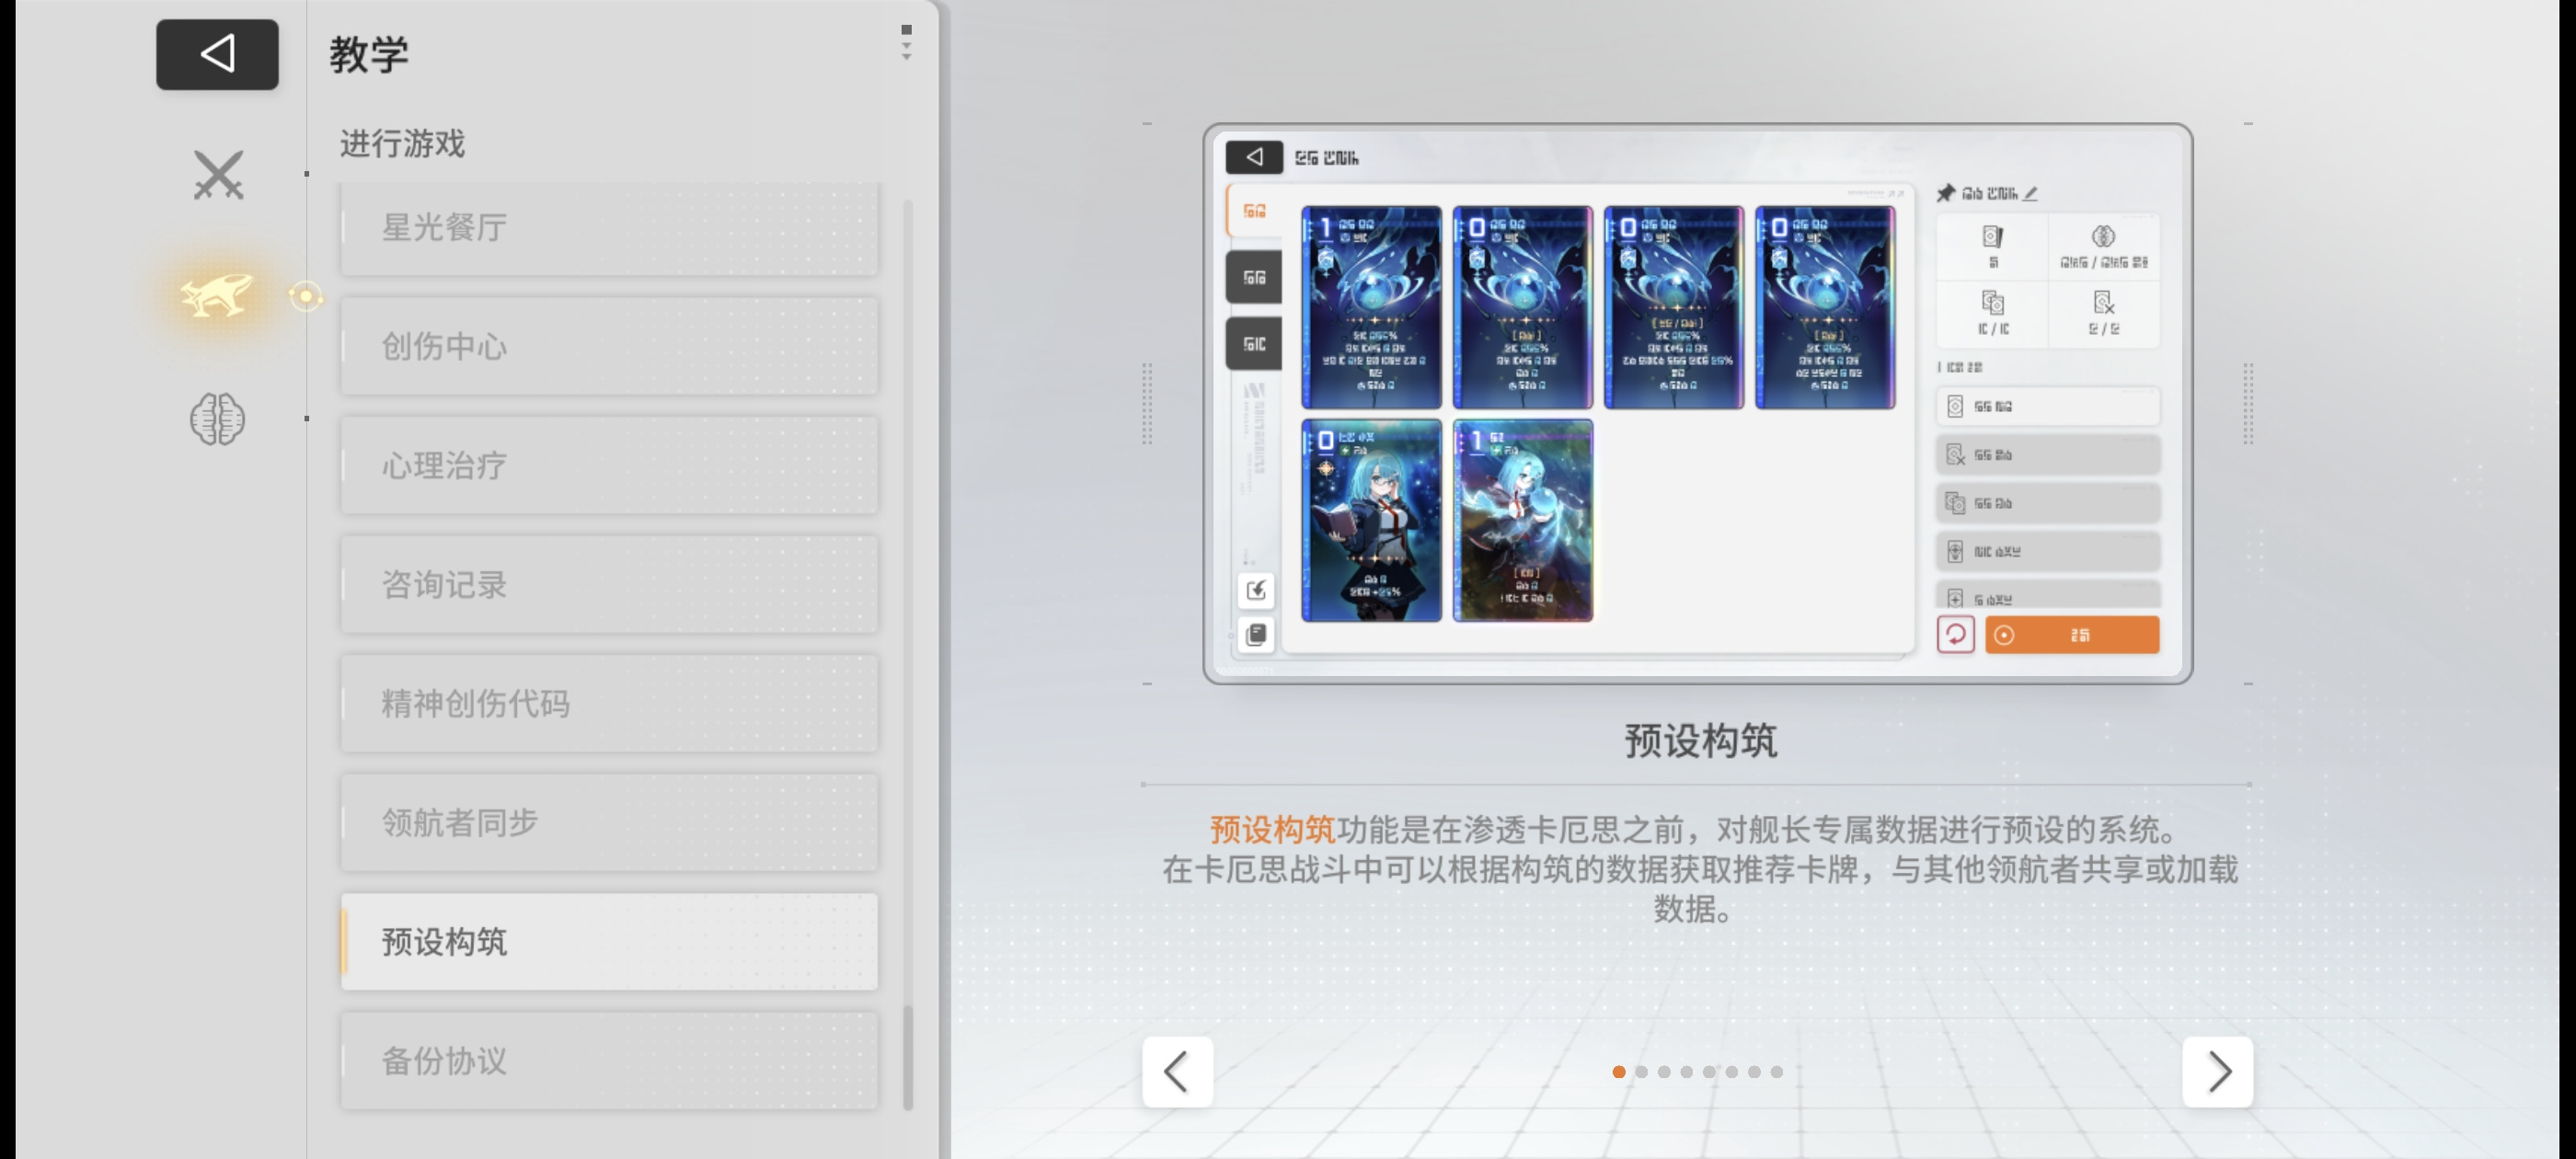Click the orange target node beside sidebar
2576x1159 pixels.
point(306,296)
